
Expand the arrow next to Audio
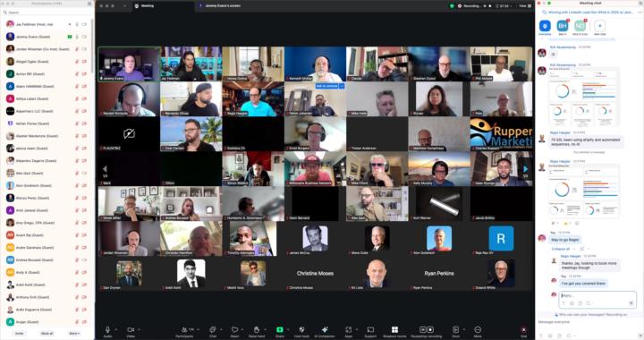(116, 329)
